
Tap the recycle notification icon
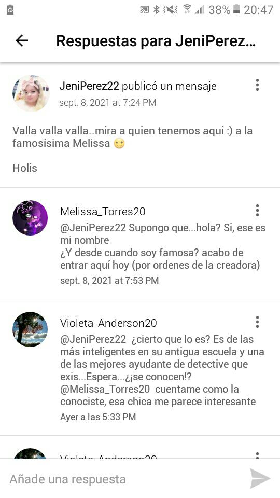click(10, 10)
